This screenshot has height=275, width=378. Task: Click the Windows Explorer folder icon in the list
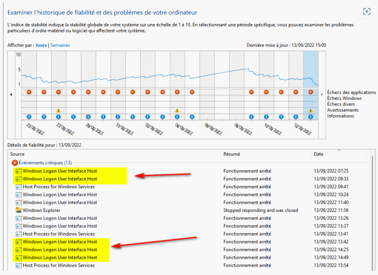click(x=19, y=210)
